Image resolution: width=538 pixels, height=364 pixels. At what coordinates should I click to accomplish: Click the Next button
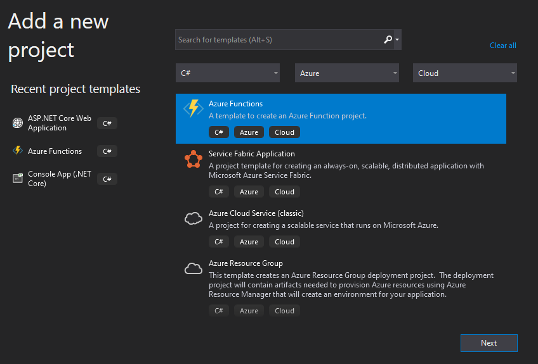pyautogui.click(x=489, y=342)
